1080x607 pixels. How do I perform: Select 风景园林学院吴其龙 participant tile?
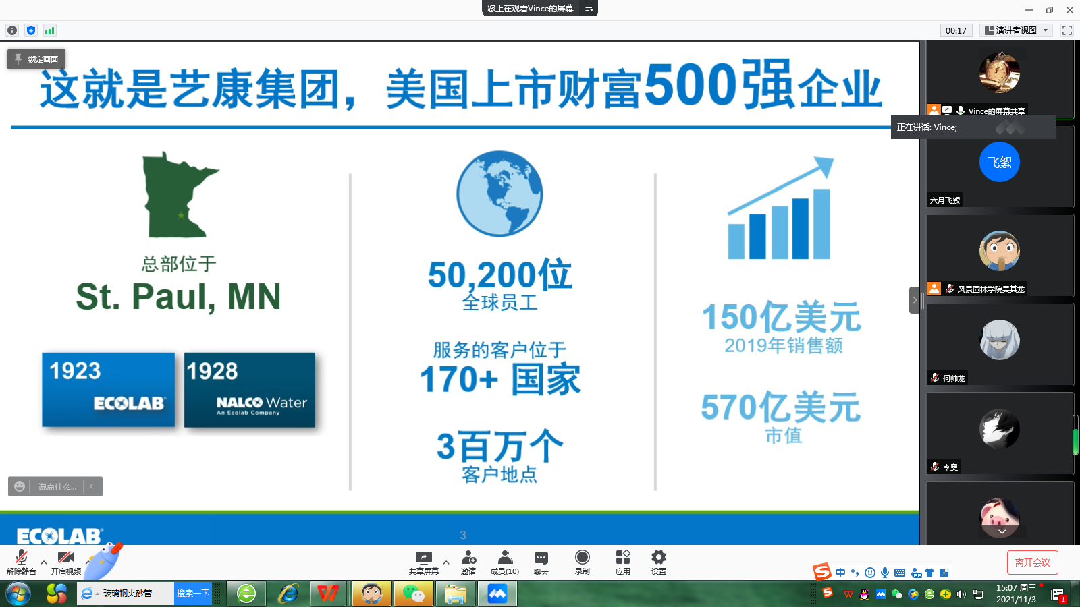click(x=1000, y=256)
